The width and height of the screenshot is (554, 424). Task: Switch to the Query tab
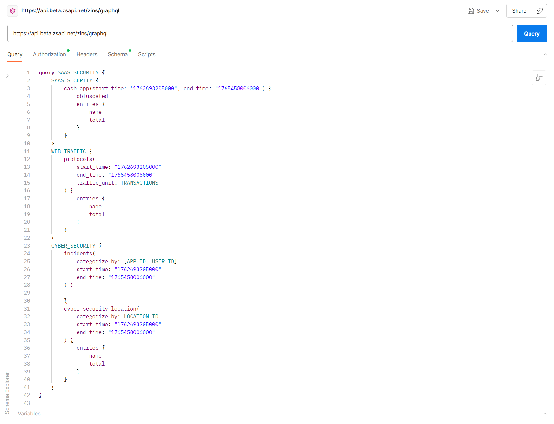[x=15, y=54]
